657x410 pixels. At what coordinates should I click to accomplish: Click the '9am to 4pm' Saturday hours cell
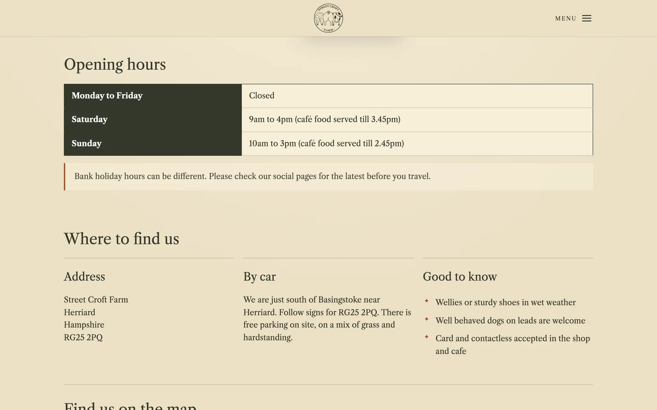pos(417,120)
